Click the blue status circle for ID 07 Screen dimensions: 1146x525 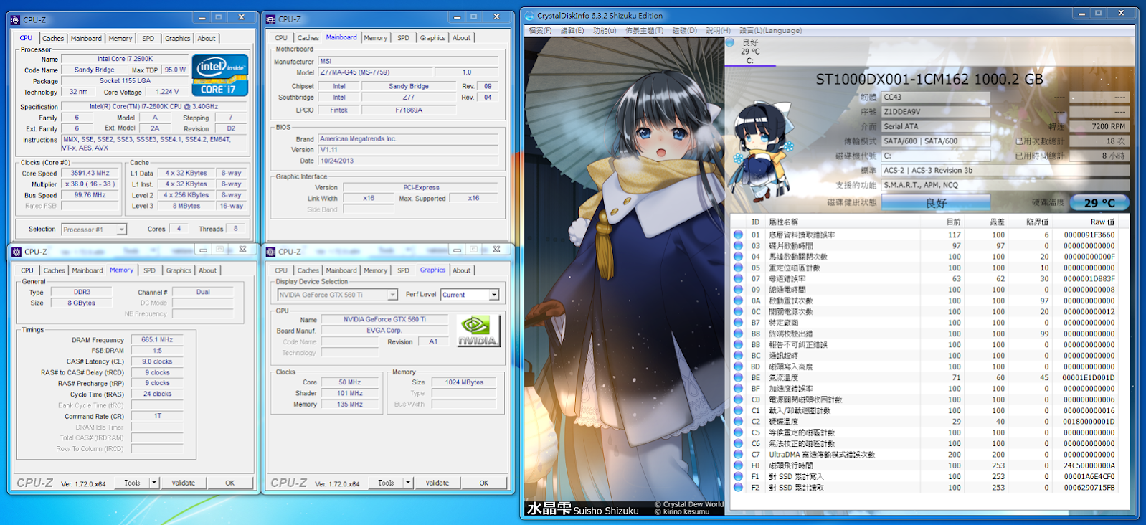tap(738, 278)
